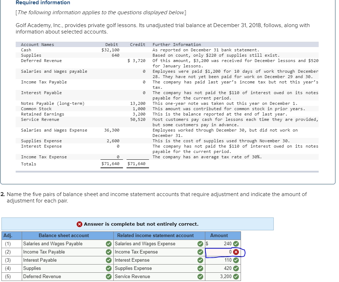Click the green check beside Service Revenue answer
This screenshot has width=339, height=282.
pos(200,277)
